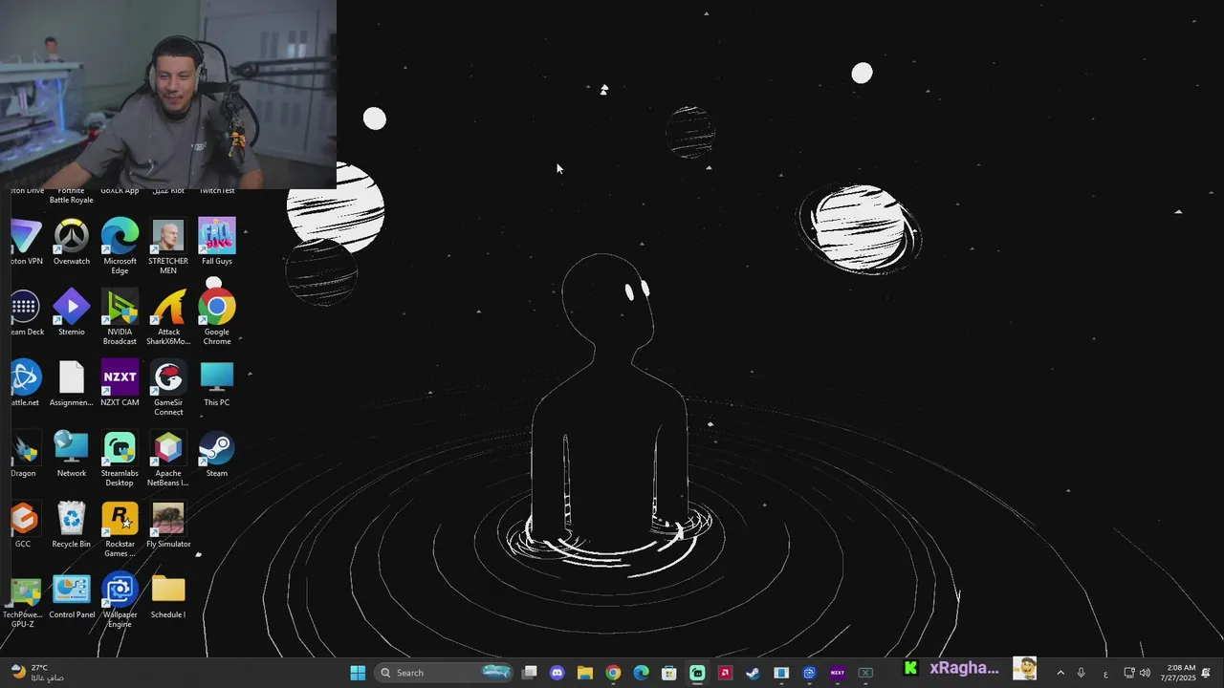The width and height of the screenshot is (1224, 688).
Task: Click the microphone tray icon
Action: click(1081, 673)
